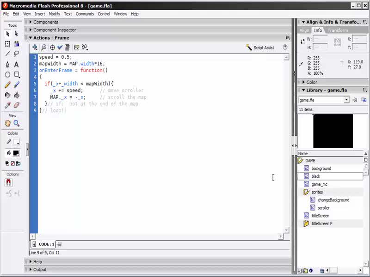
Task: Toggle the Snap to Objects magnet option
Action: 8,182
